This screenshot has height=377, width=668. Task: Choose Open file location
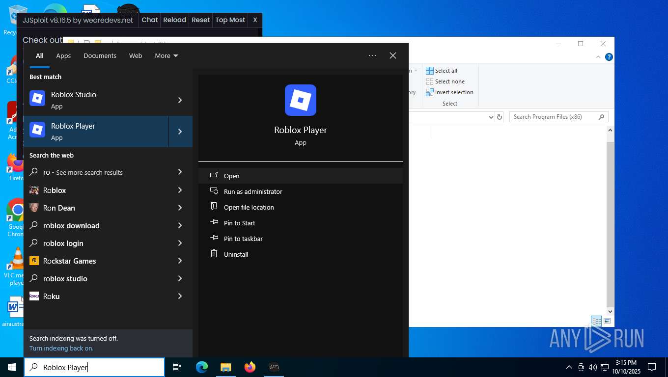pos(301,207)
